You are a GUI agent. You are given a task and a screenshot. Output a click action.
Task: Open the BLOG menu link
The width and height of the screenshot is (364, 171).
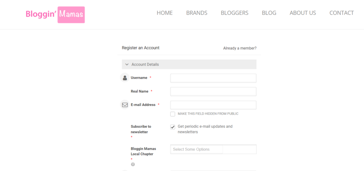[269, 13]
